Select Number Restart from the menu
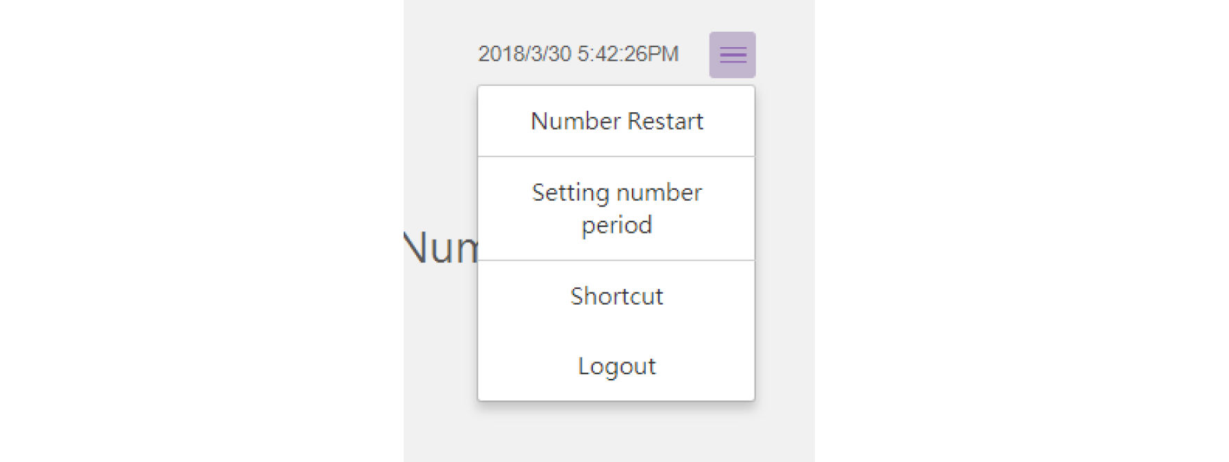Screen dimensions: 1229x462 pos(616,121)
